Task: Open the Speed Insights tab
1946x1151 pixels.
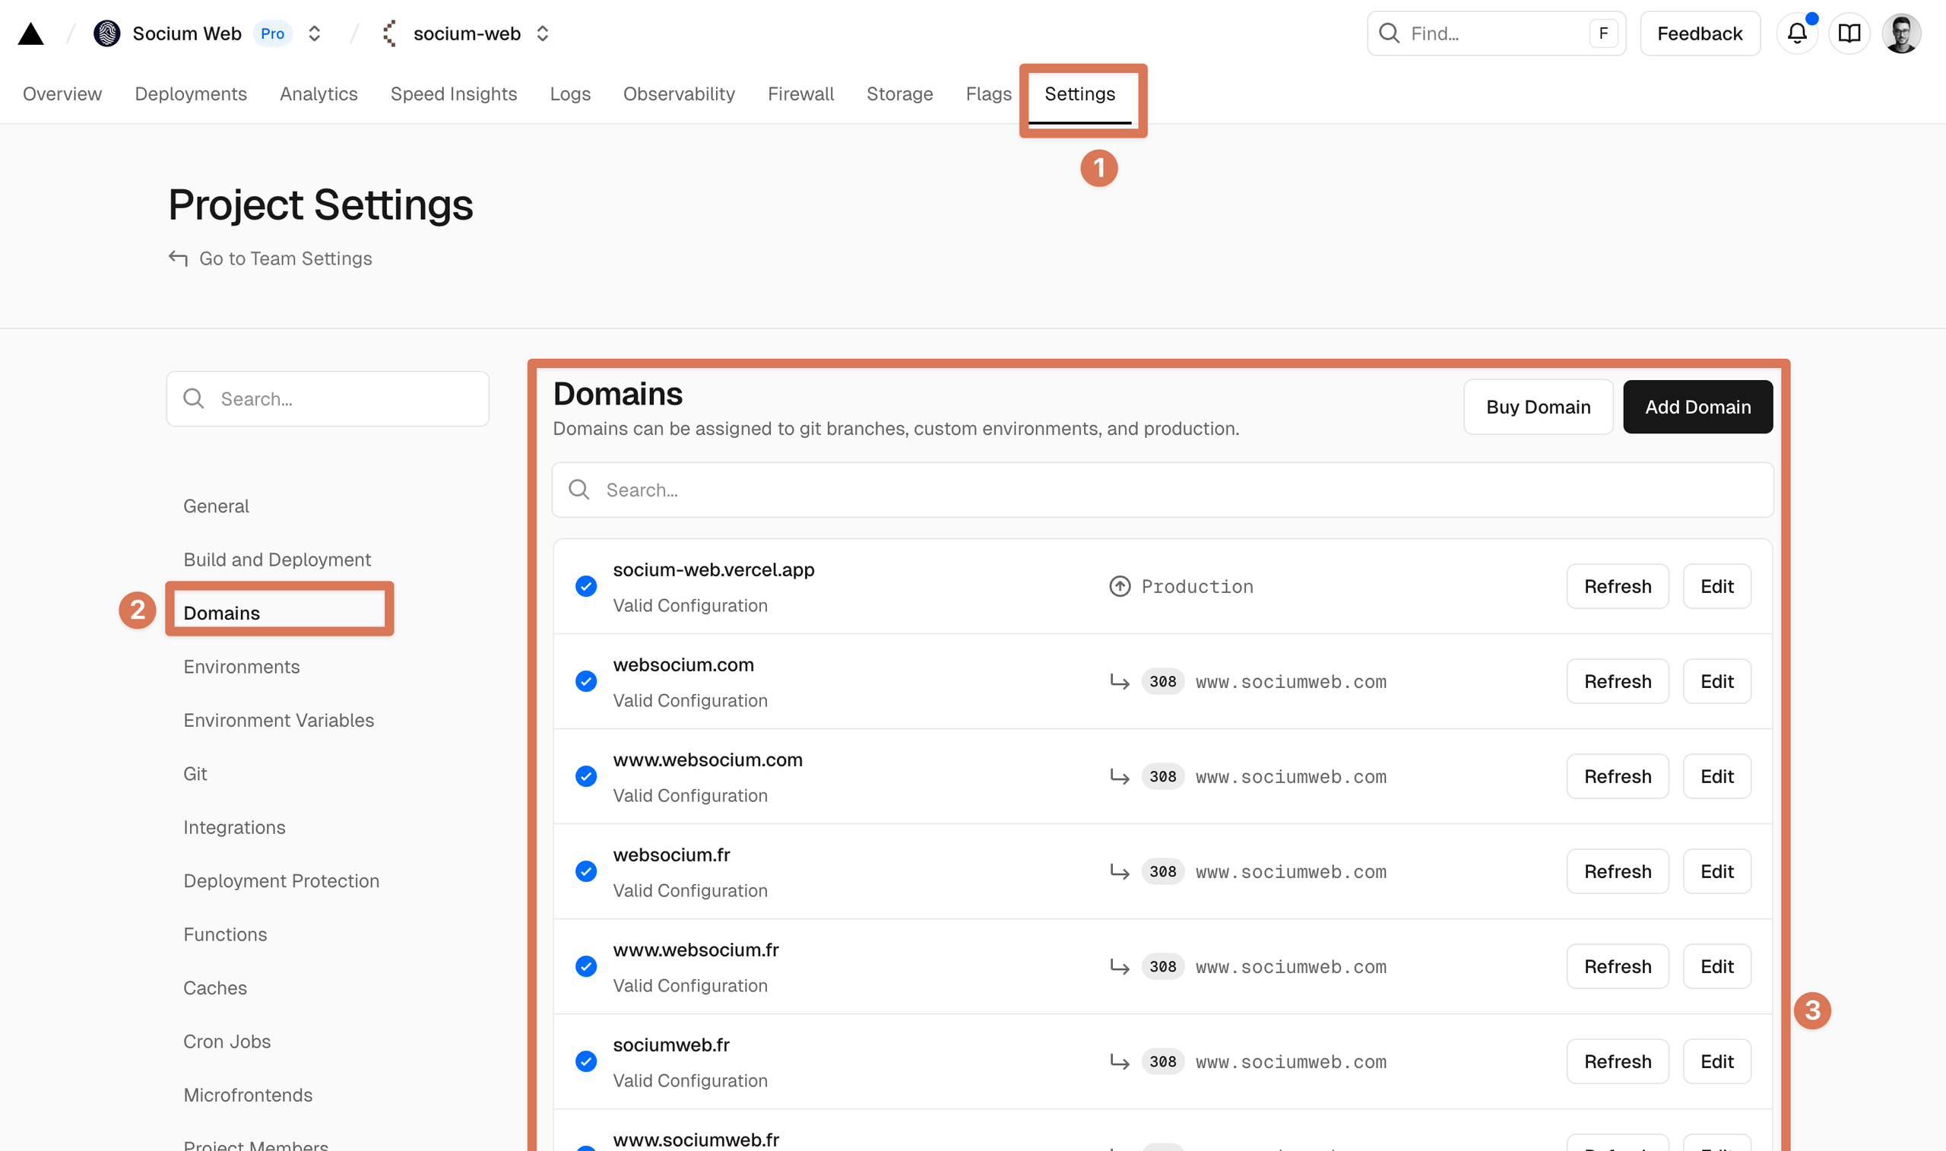Action: point(454,94)
